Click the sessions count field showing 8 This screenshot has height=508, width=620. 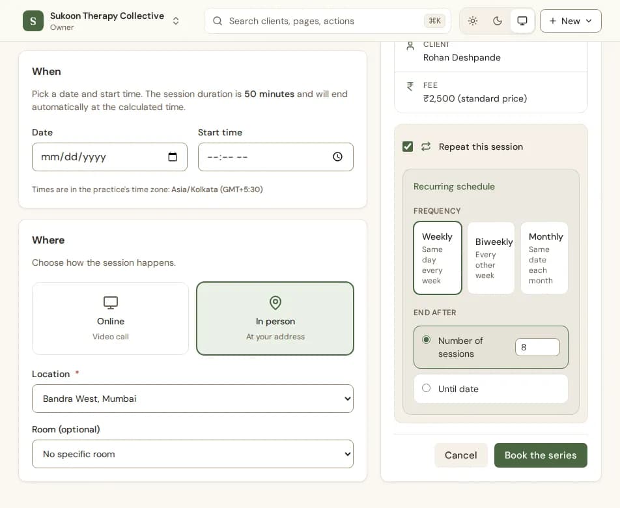click(537, 347)
